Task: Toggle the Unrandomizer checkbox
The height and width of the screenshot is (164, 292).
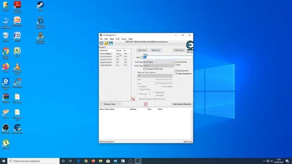Action: point(175,71)
